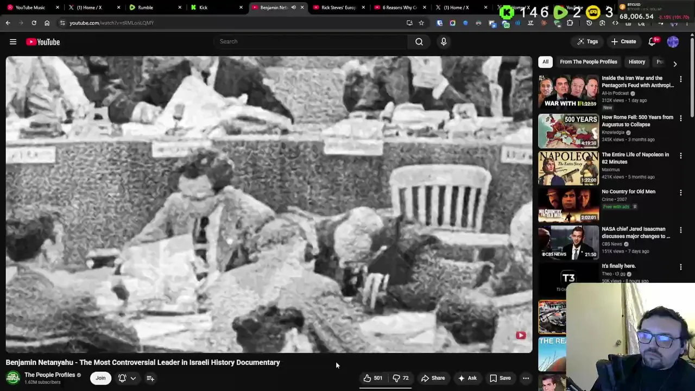The width and height of the screenshot is (695, 391).
Task: Click the search magnifier button
Action: pos(419,41)
